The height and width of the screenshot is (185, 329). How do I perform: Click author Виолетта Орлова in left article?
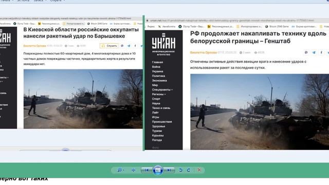(x=34, y=46)
